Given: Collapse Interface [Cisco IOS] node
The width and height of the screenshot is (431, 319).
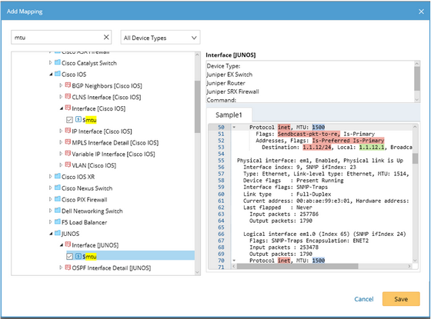Looking at the screenshot, I should pos(62,108).
